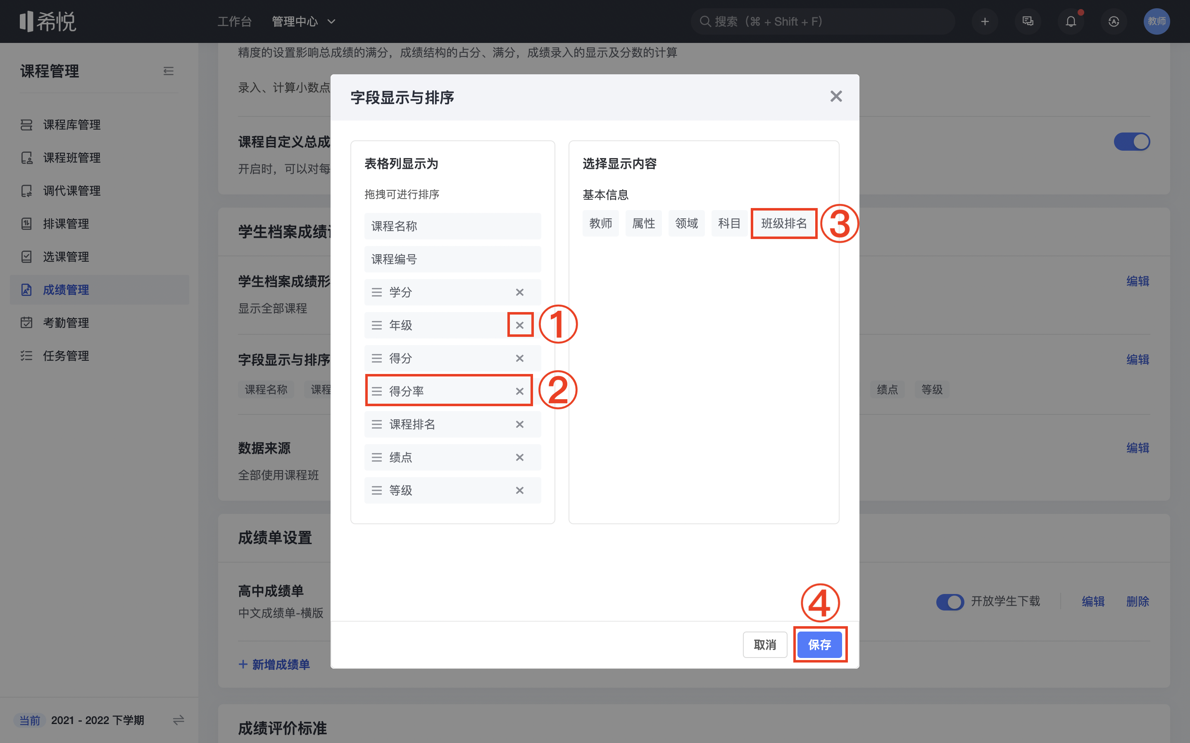Click 新增成绩单 link
Screen dimensions: 1190x743
click(274, 665)
